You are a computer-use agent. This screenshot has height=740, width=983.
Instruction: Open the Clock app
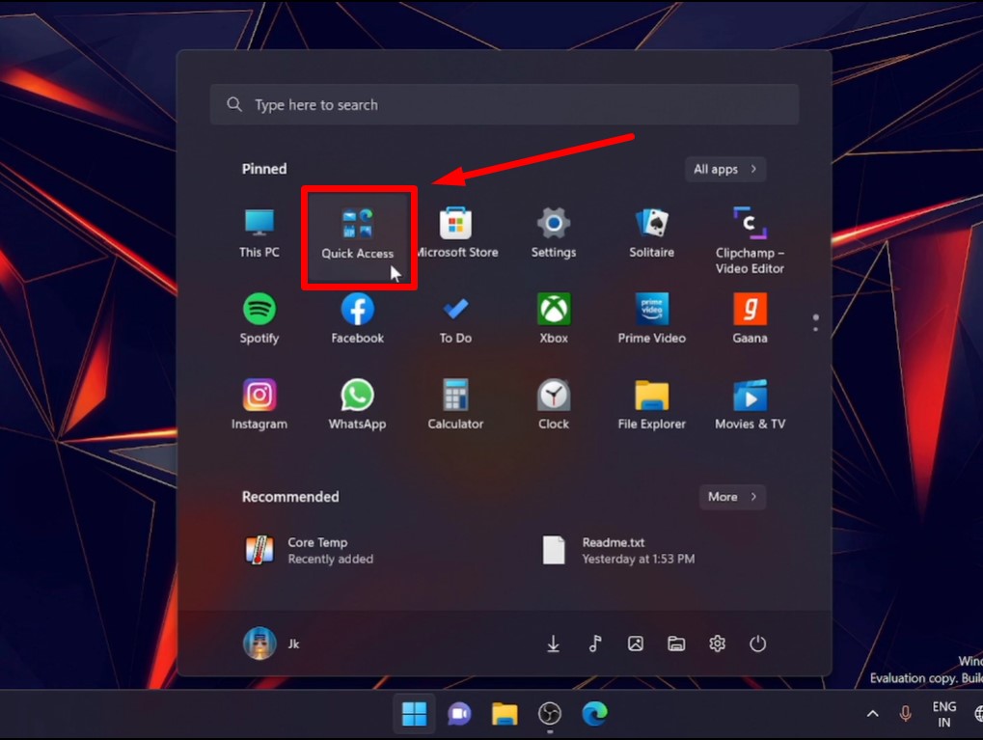pyautogui.click(x=554, y=405)
